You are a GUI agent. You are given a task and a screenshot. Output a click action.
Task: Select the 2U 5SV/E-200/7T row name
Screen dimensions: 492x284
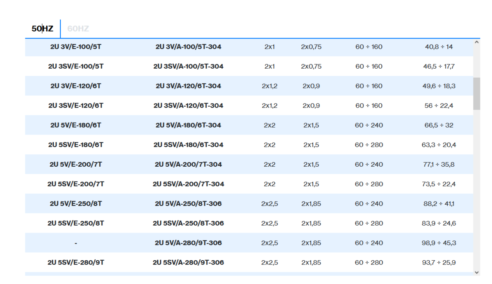76,184
